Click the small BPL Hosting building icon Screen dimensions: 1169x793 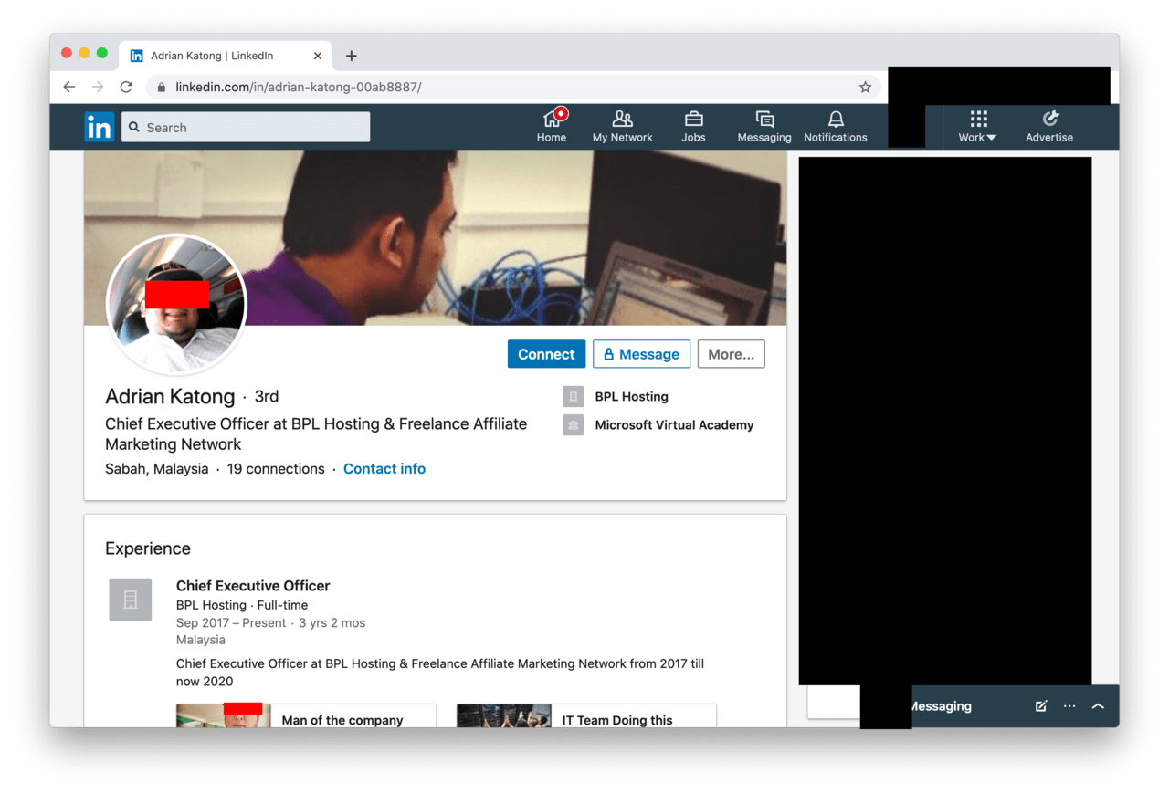(x=574, y=397)
